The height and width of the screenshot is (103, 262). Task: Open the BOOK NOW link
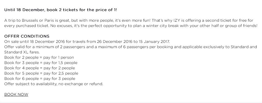(16, 95)
